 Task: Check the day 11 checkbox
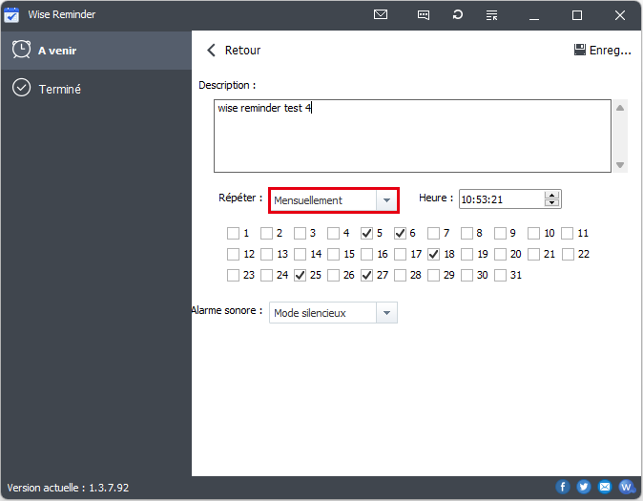click(567, 234)
